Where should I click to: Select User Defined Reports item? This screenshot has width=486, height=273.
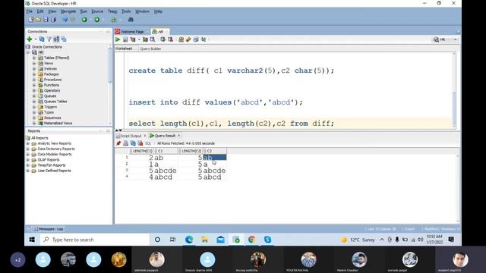click(54, 171)
